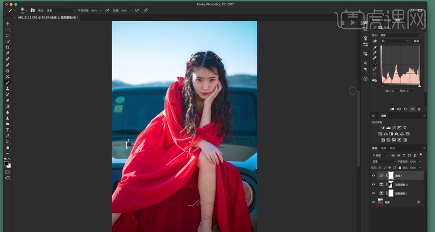
Task: Select the Hand tool
Action: tap(7, 148)
